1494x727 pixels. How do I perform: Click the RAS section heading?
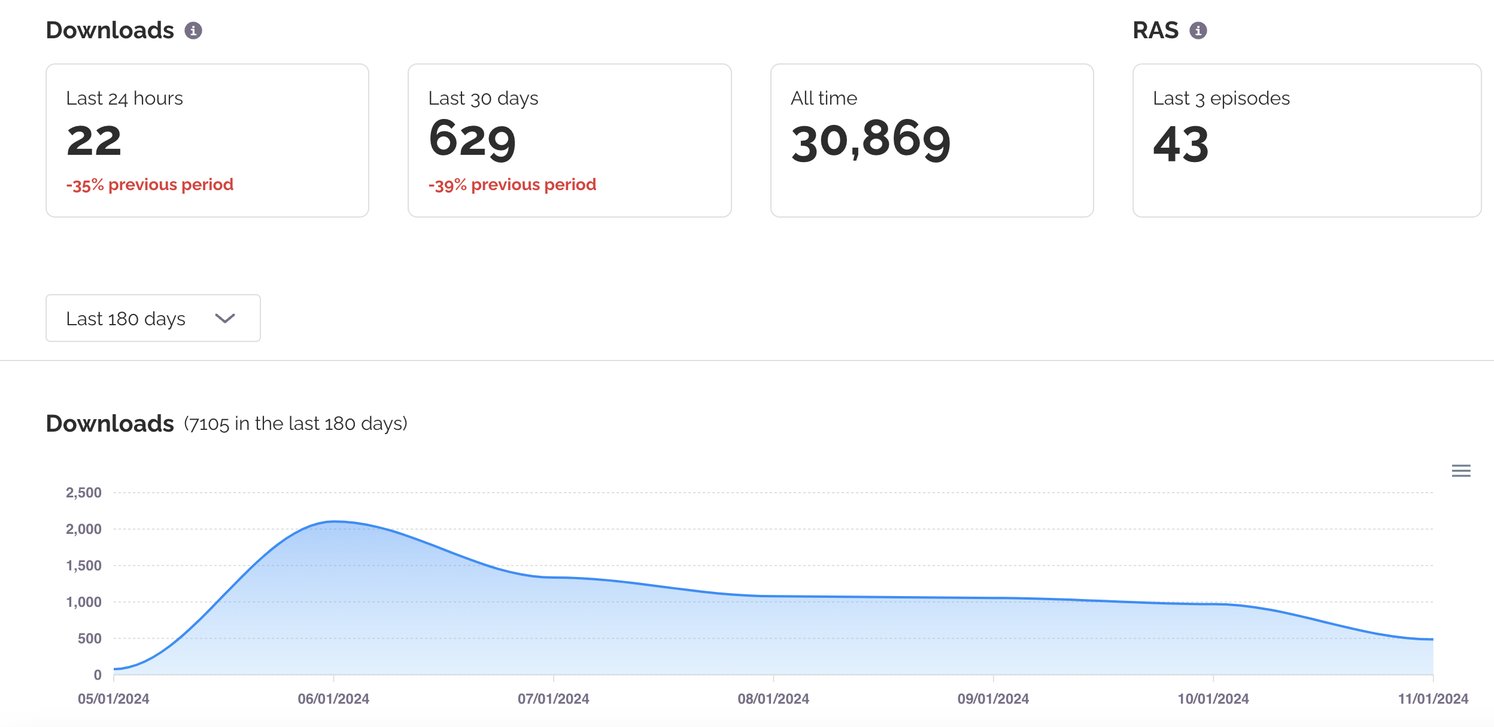[x=1155, y=30]
